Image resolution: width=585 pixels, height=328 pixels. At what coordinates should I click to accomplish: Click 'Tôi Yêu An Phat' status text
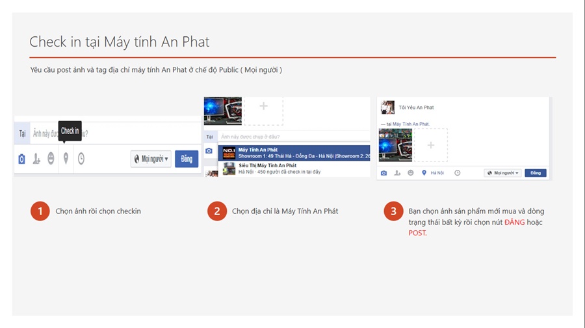417,108
